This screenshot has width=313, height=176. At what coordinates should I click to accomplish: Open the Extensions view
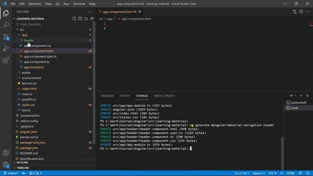pyautogui.click(x=6, y=60)
